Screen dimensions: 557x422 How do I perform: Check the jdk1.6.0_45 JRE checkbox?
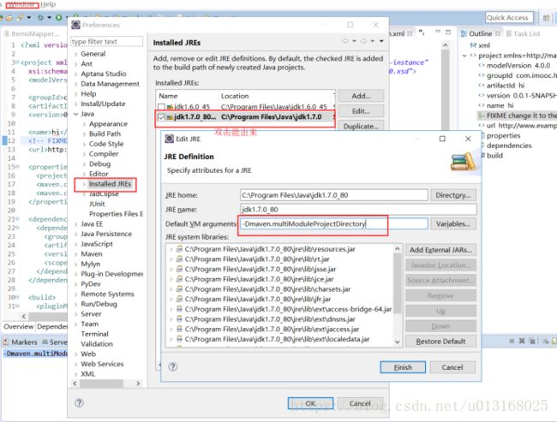tap(161, 106)
